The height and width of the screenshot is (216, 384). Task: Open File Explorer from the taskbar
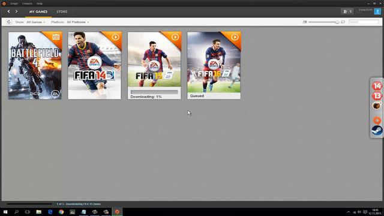[38, 212]
